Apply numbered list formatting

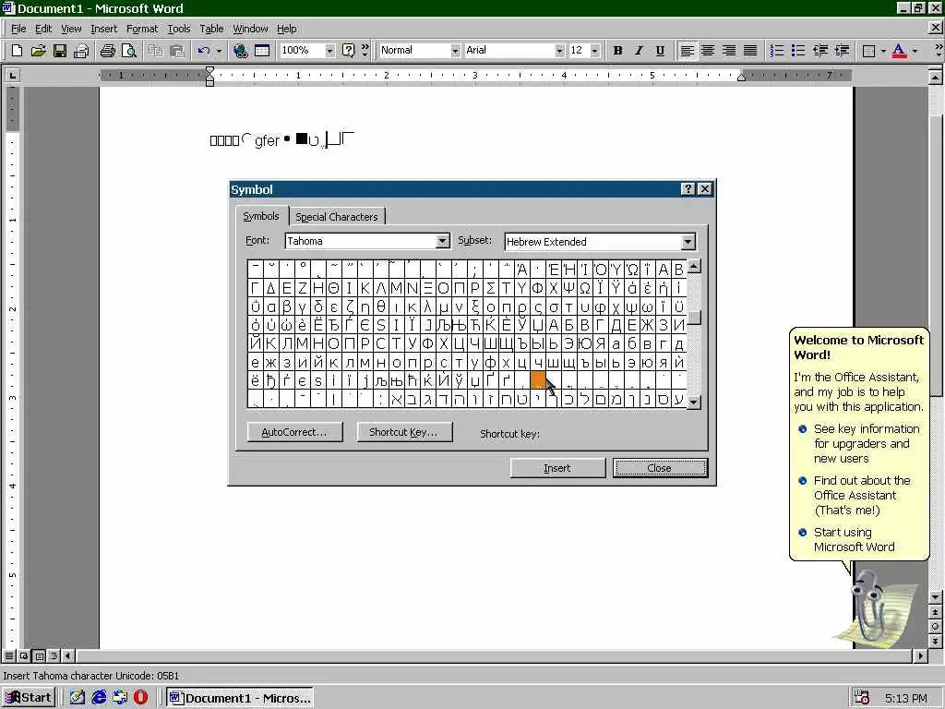click(777, 51)
